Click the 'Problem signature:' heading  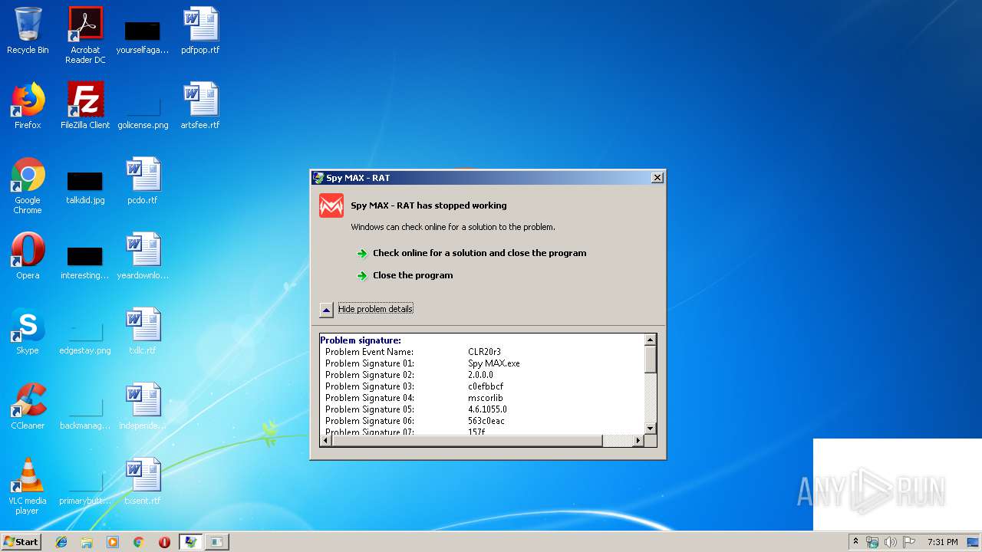pos(360,340)
